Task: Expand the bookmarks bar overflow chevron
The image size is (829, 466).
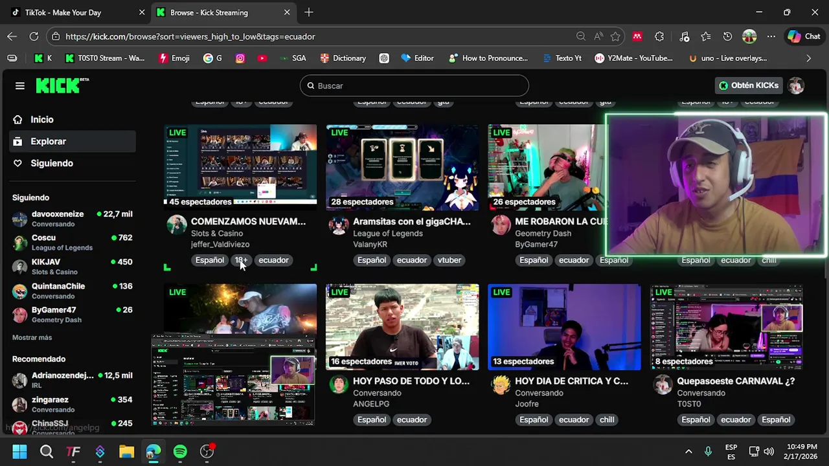Action: pyautogui.click(x=808, y=58)
